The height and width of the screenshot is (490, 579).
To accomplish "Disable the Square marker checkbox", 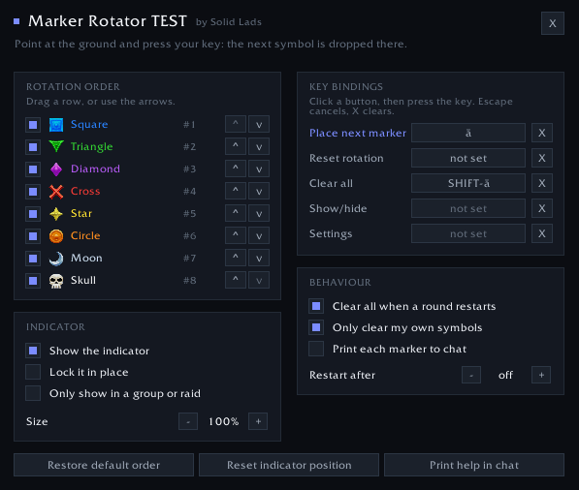I will [x=33, y=125].
